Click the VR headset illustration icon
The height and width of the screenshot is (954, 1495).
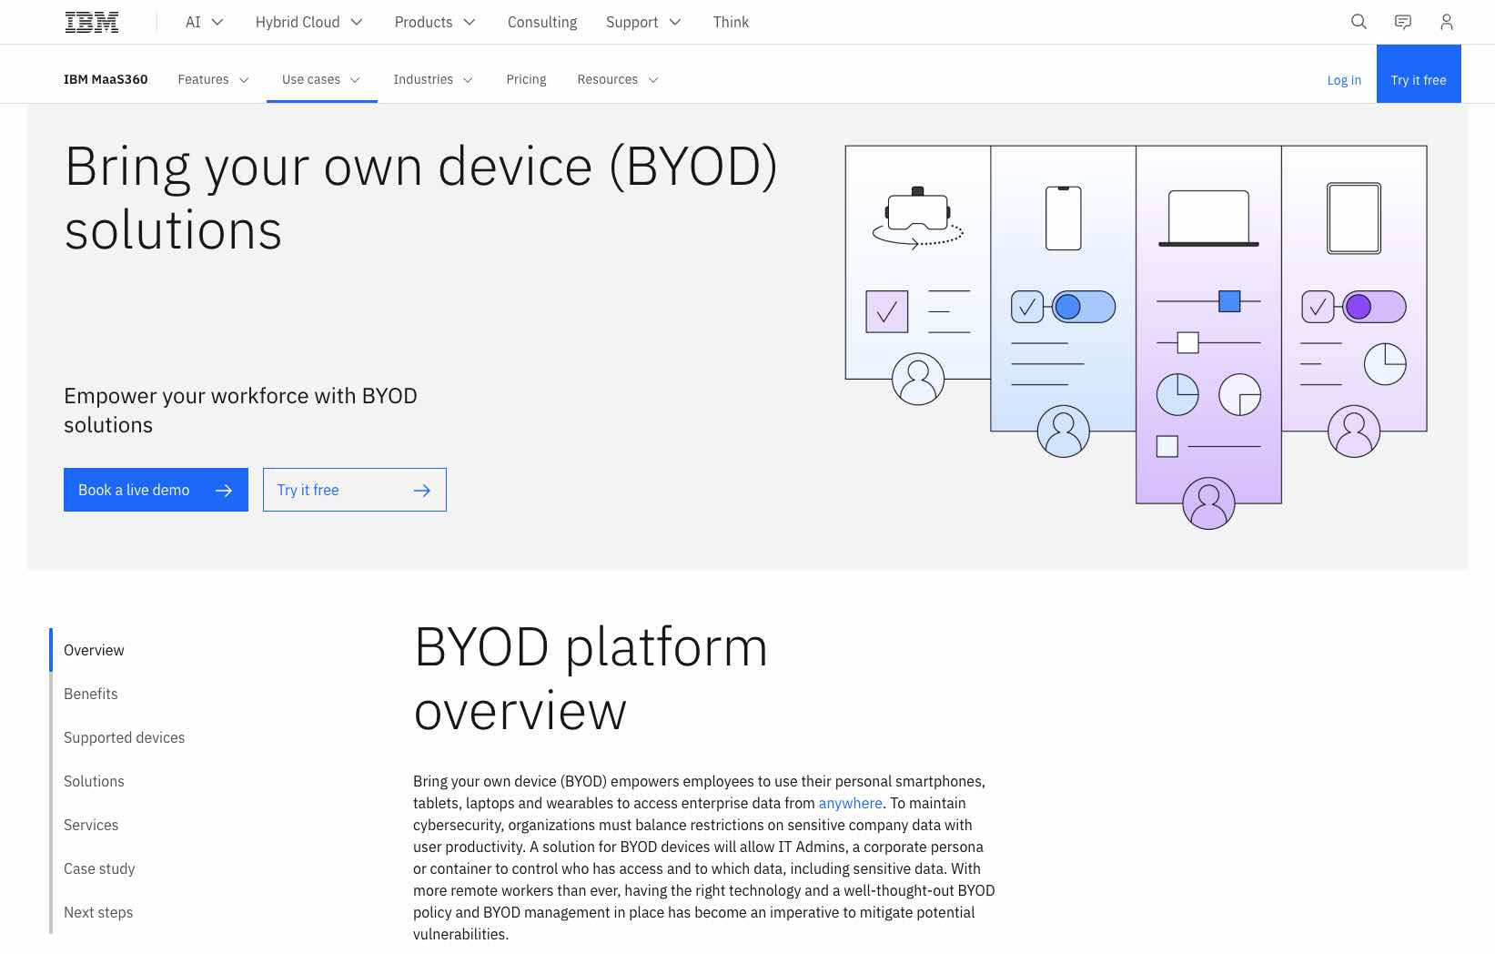point(917,217)
